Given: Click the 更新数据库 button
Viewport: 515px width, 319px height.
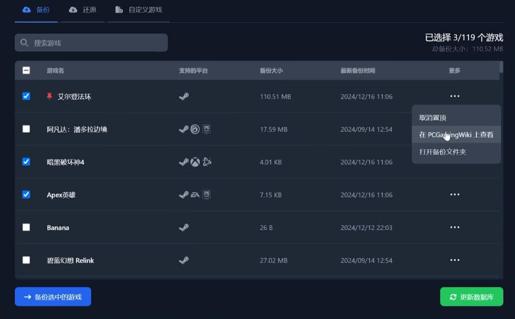Looking at the screenshot, I should coord(472,297).
